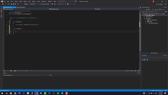Open the Build menu
The height and width of the screenshot is (95, 168).
tap(21, 1)
